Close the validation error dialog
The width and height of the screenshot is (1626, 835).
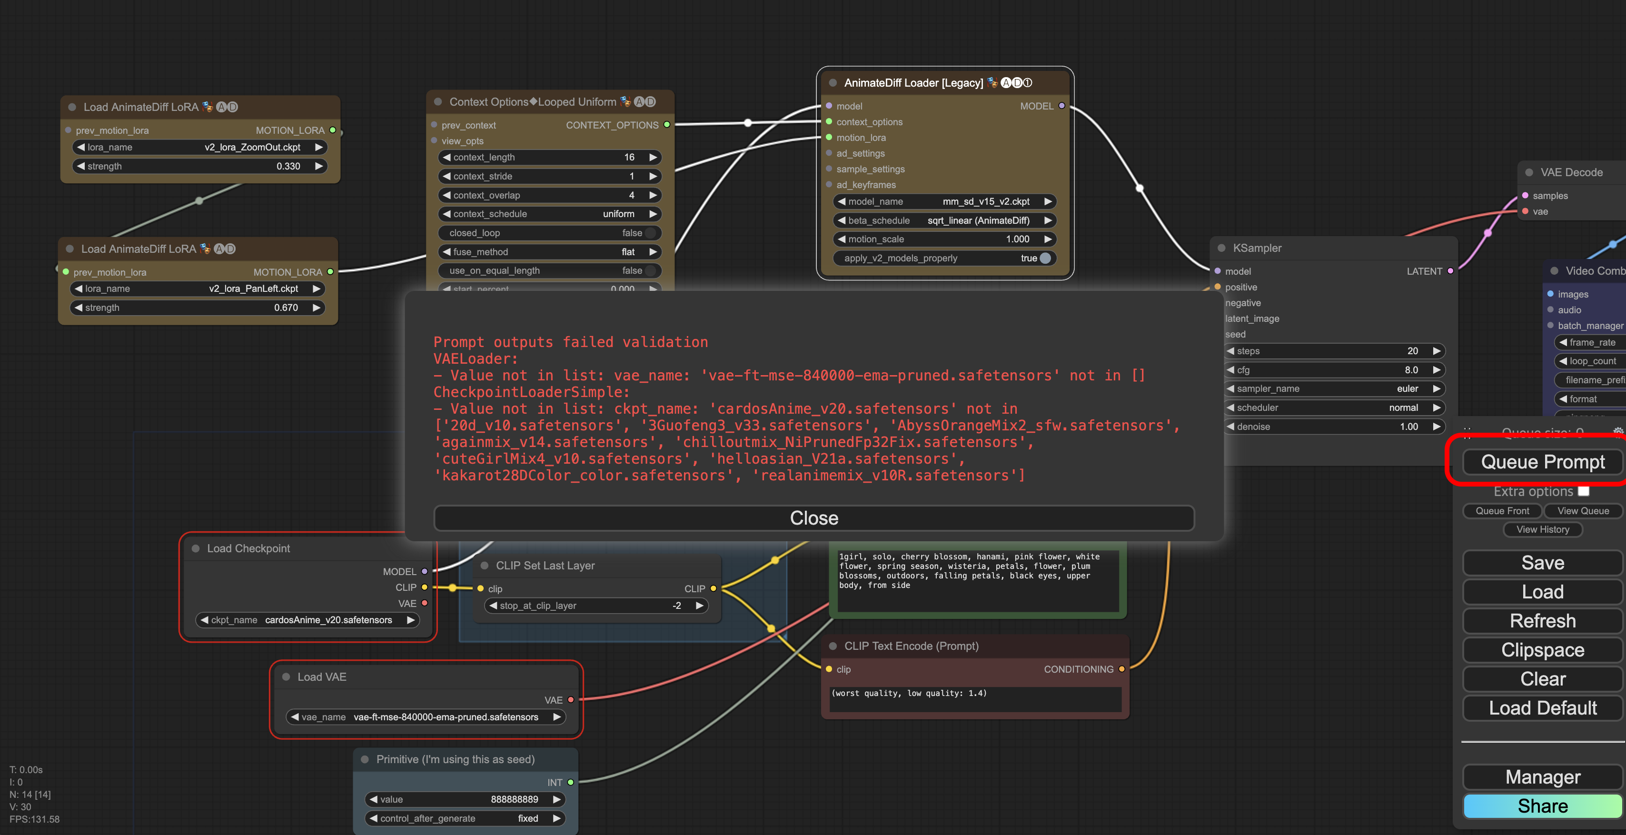click(813, 518)
